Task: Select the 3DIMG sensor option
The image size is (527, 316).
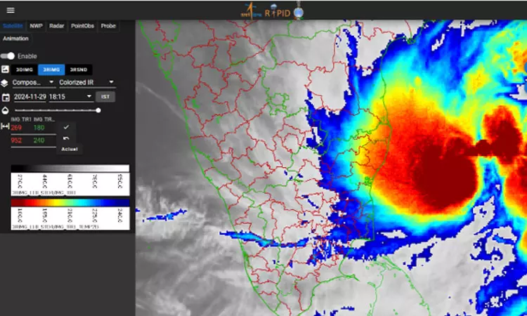Action: click(26, 70)
